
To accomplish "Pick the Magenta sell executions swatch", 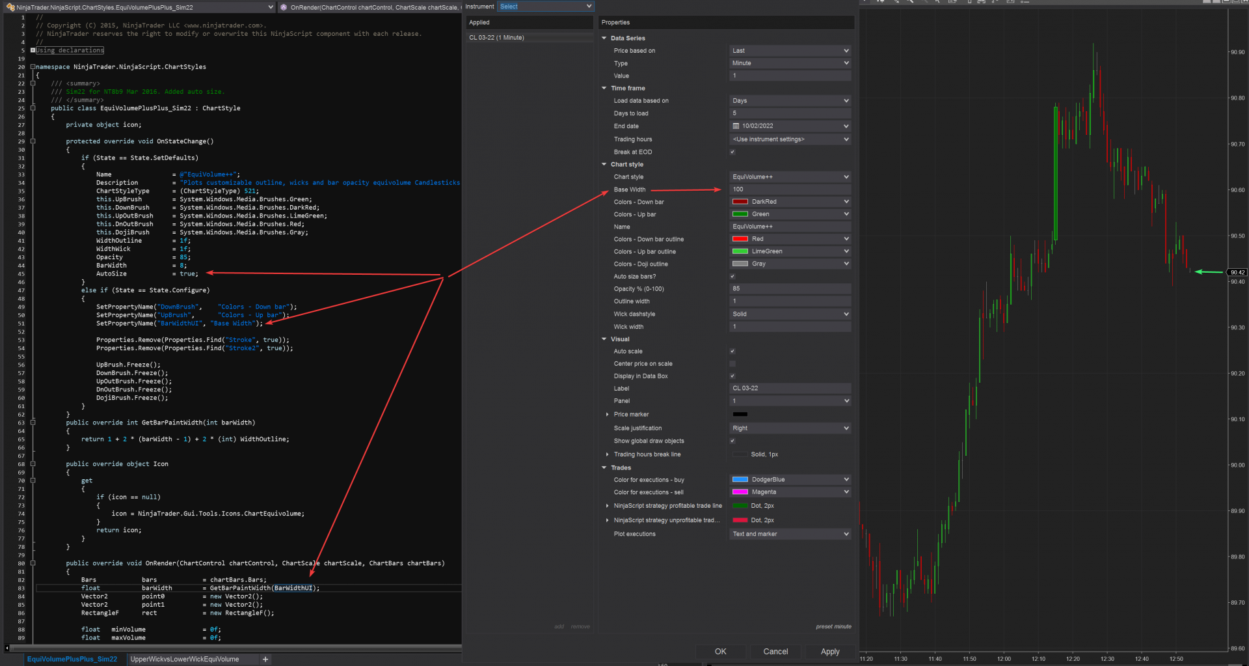I will pyautogui.click(x=740, y=492).
